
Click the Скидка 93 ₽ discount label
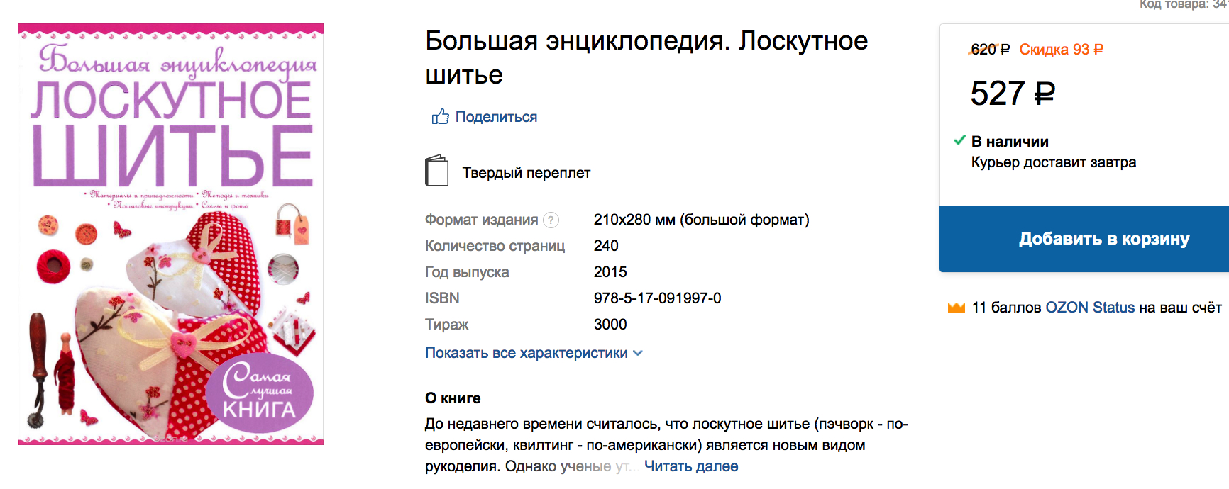[1061, 50]
